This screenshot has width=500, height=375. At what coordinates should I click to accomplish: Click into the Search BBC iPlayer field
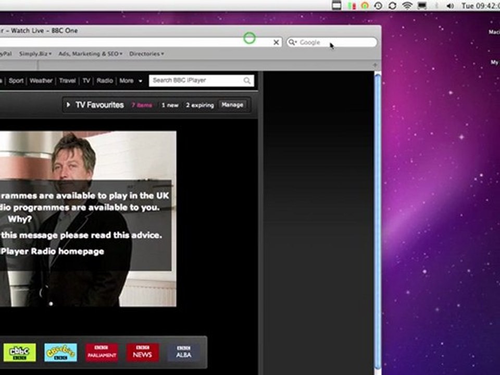tap(202, 81)
